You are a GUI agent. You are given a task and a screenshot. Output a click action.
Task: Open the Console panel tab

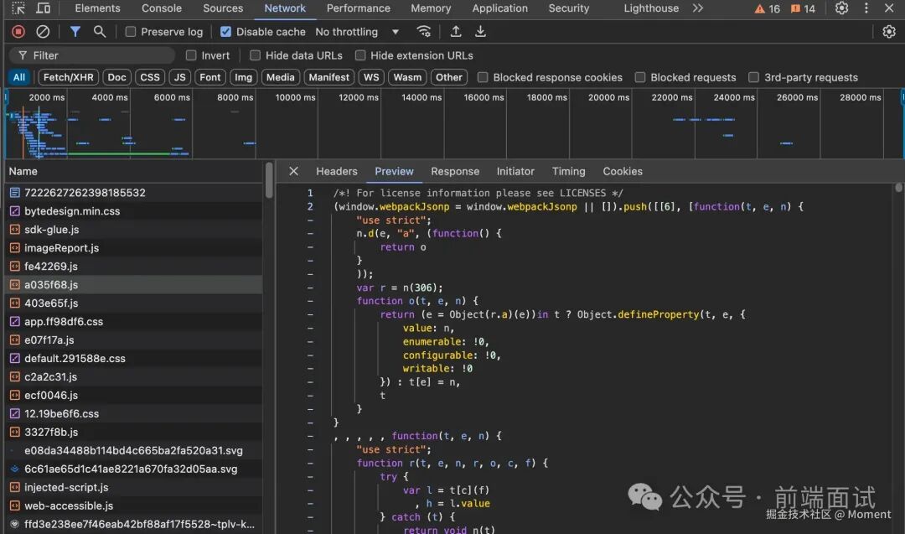point(162,8)
